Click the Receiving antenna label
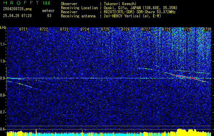The height and width of the screenshot is (136, 214). pos(78,16)
